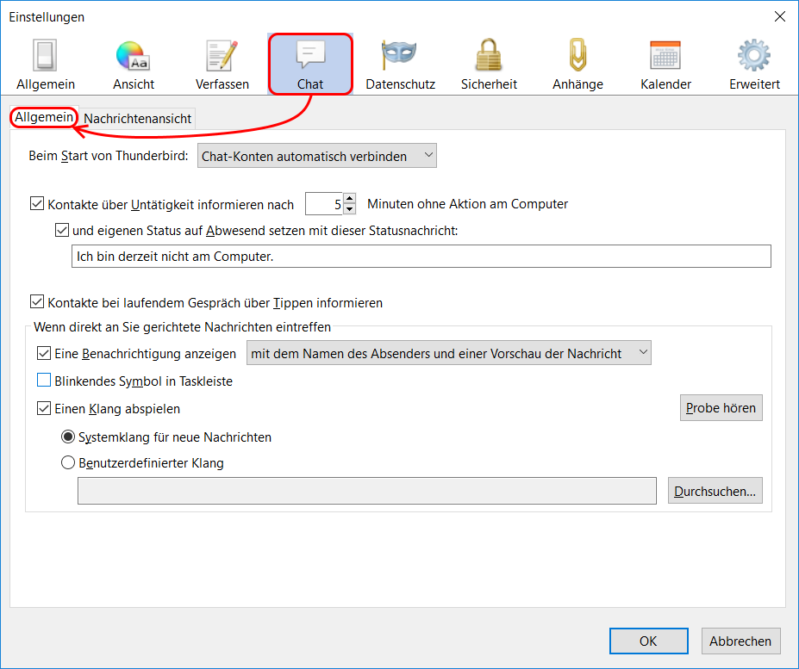799x669 pixels.
Task: Open the Sicherheit padlock category
Action: click(489, 65)
